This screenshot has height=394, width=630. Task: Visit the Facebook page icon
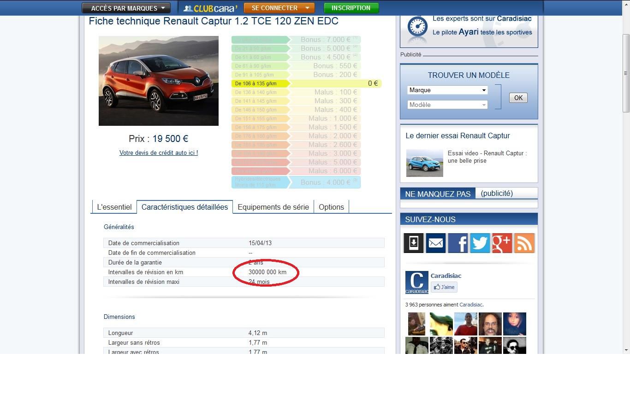(458, 243)
